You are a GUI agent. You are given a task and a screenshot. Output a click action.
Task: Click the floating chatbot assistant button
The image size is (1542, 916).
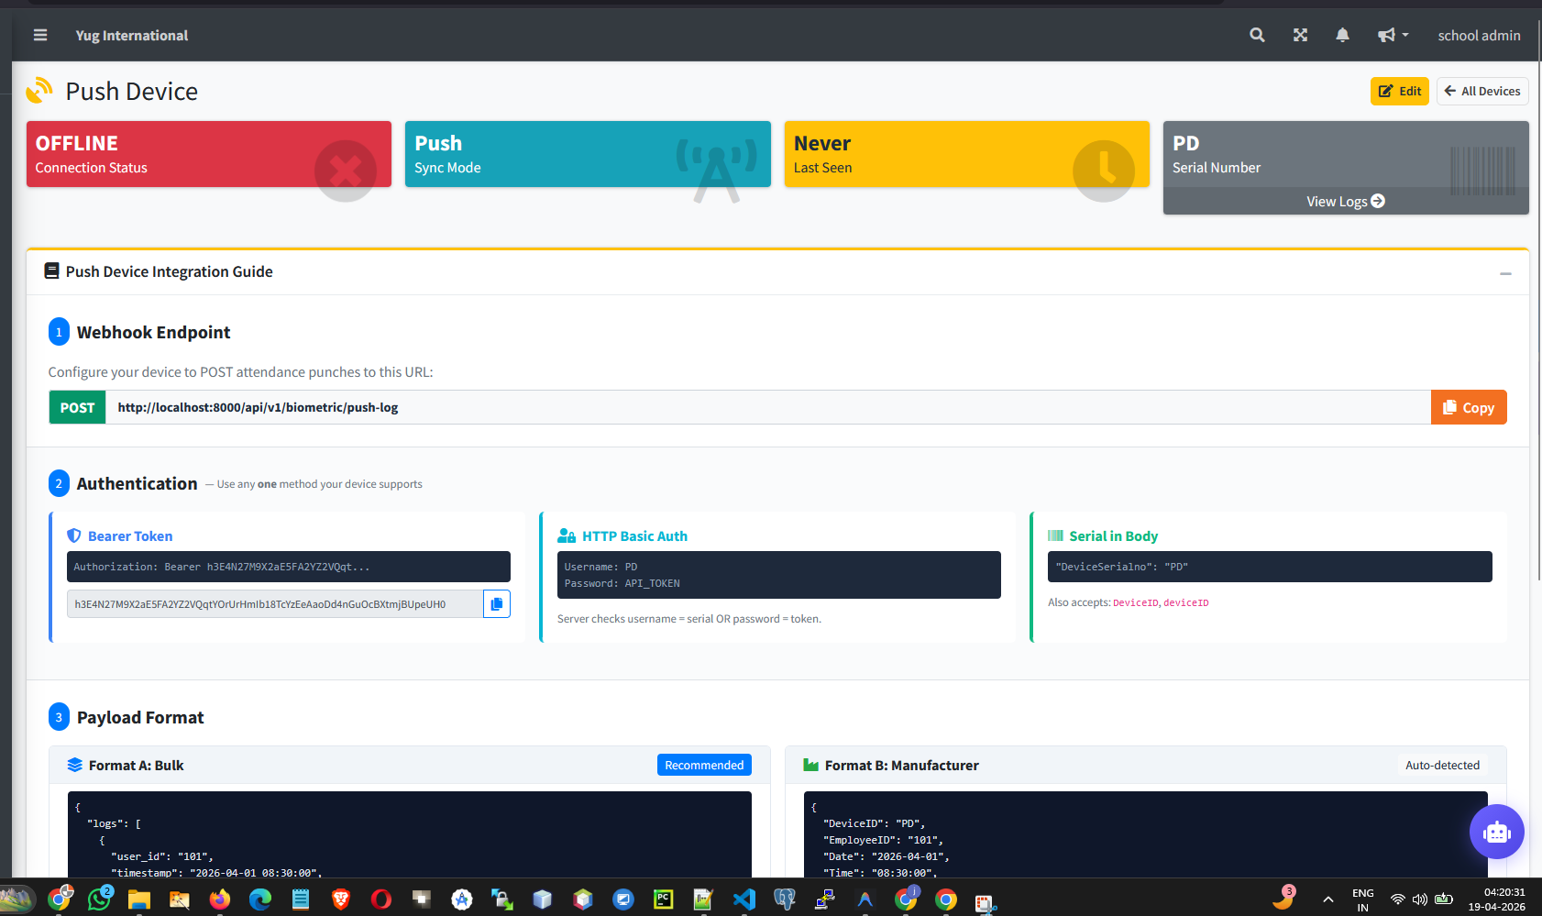click(1496, 832)
